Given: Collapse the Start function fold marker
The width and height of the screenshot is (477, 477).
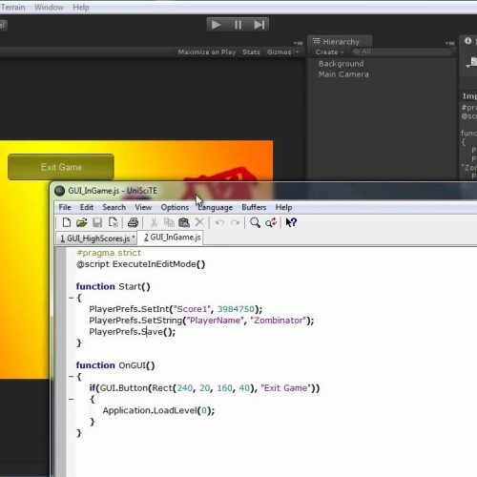Looking at the screenshot, I should coord(72,298).
